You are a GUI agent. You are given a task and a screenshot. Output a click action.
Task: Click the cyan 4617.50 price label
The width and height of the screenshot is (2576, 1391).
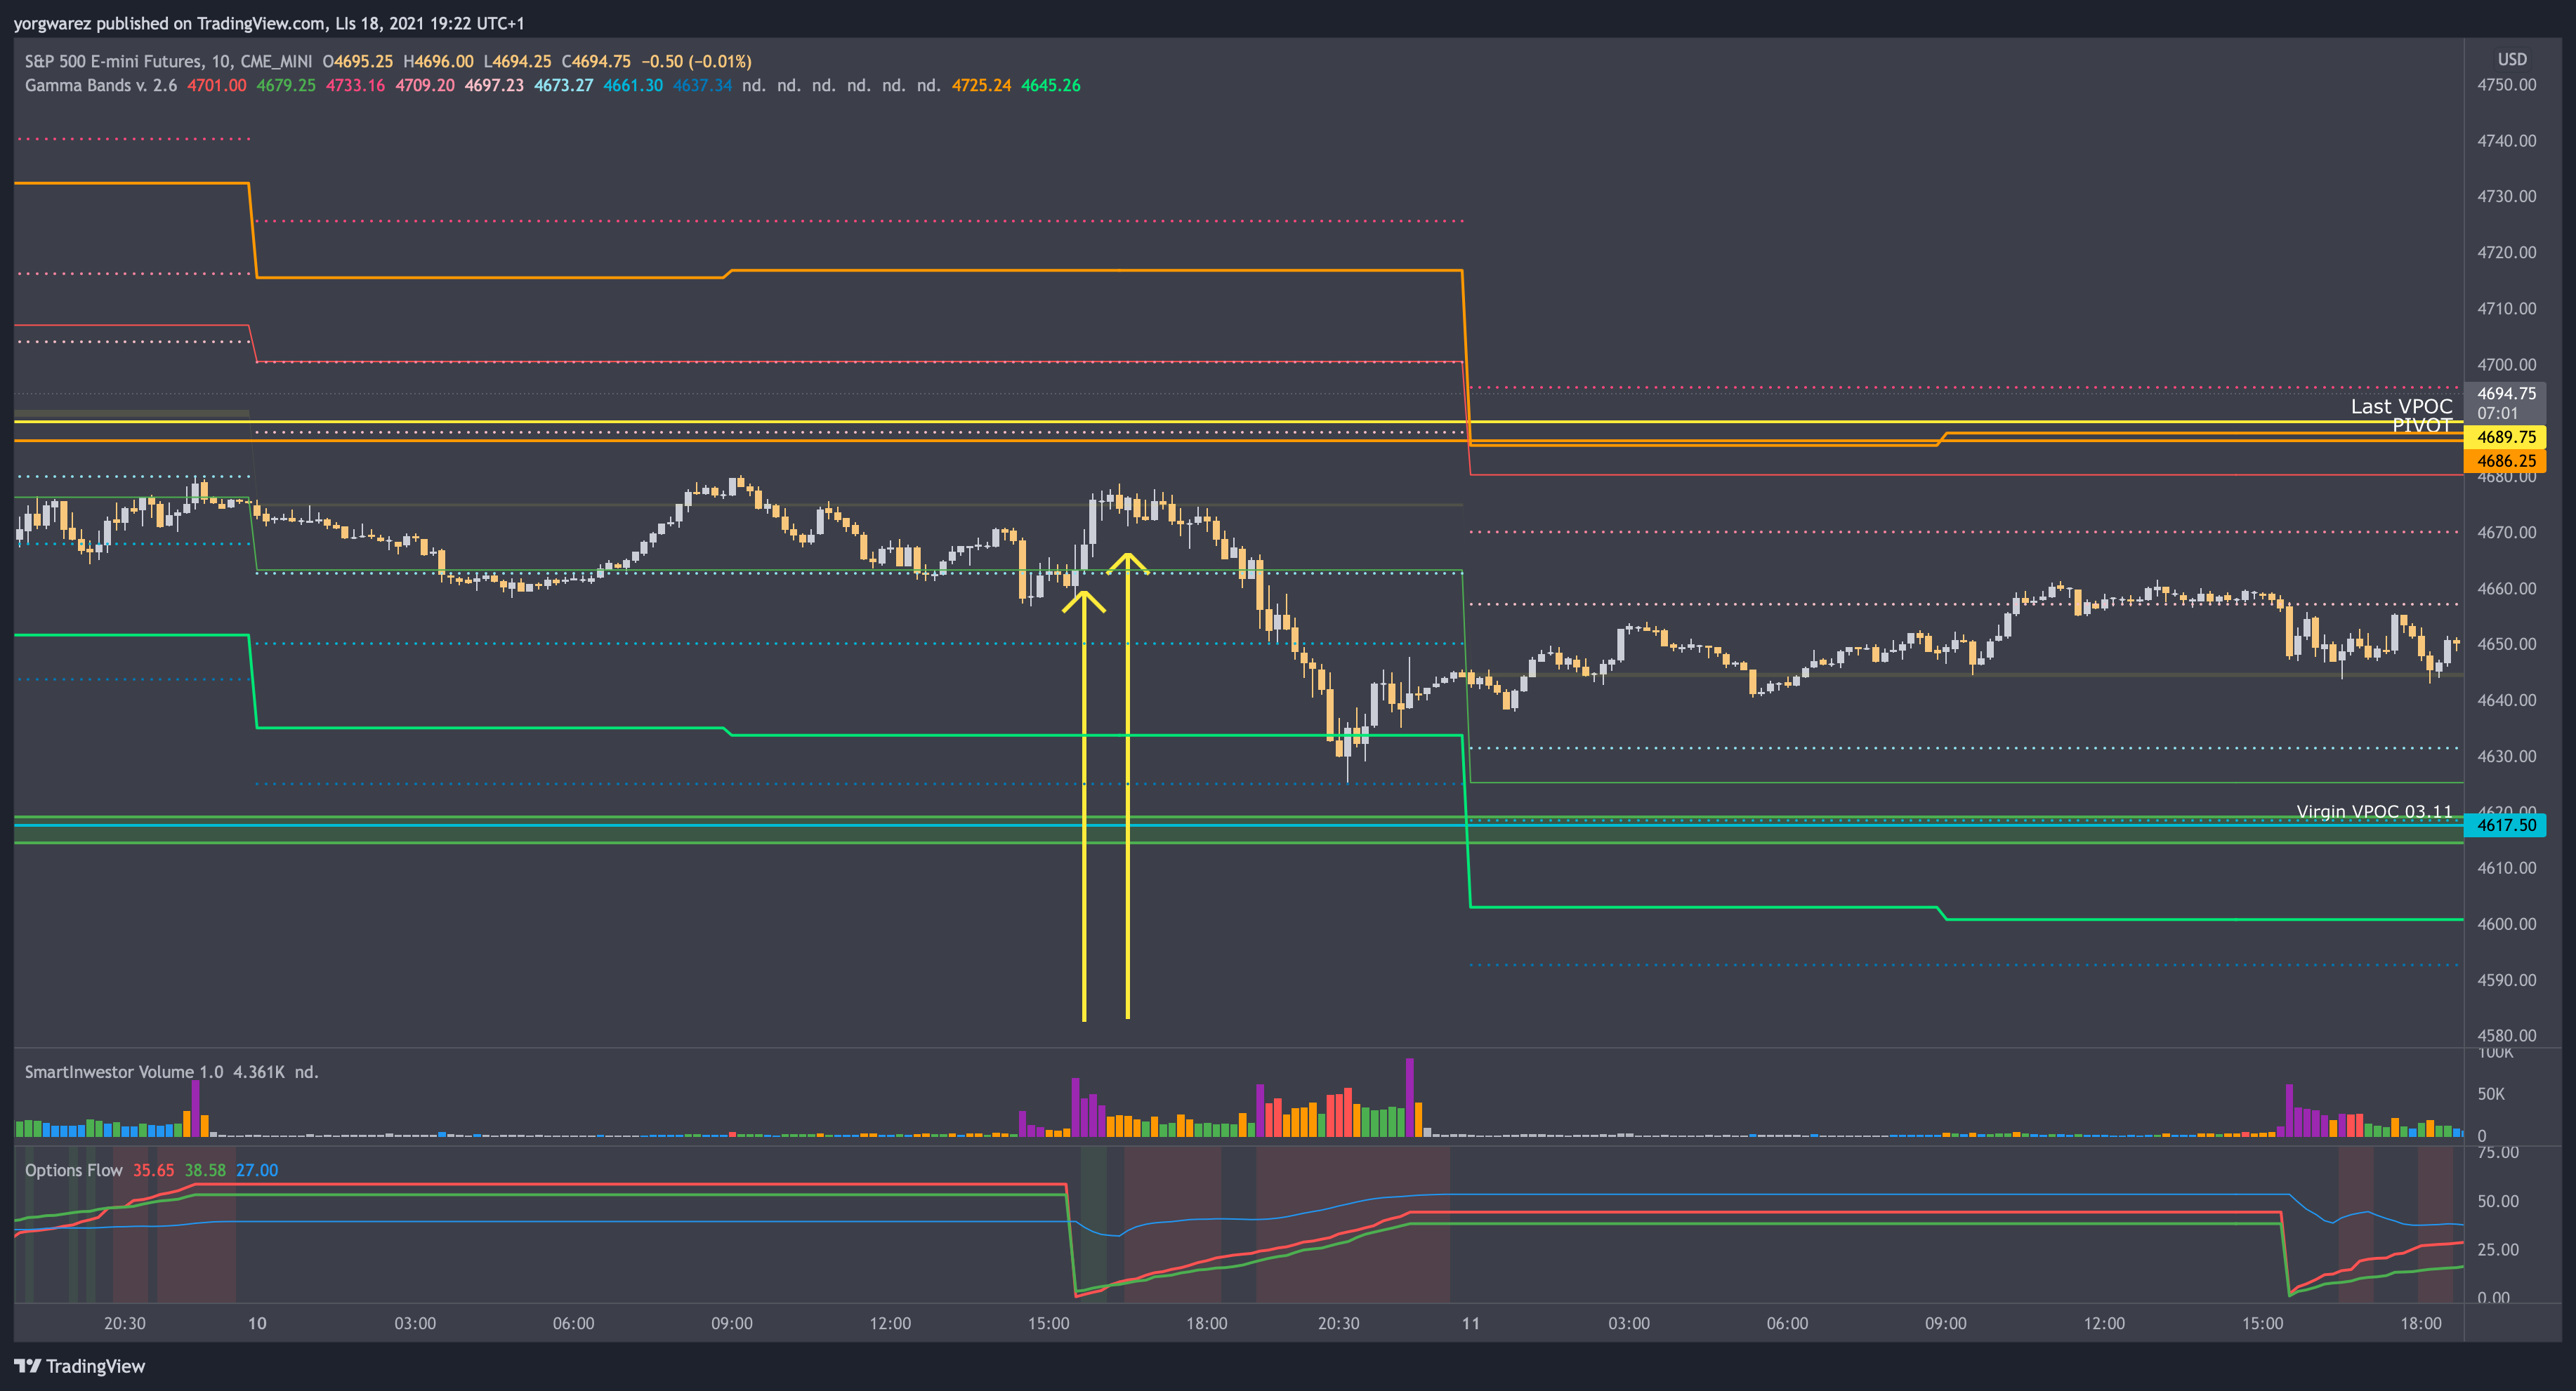click(x=2505, y=825)
